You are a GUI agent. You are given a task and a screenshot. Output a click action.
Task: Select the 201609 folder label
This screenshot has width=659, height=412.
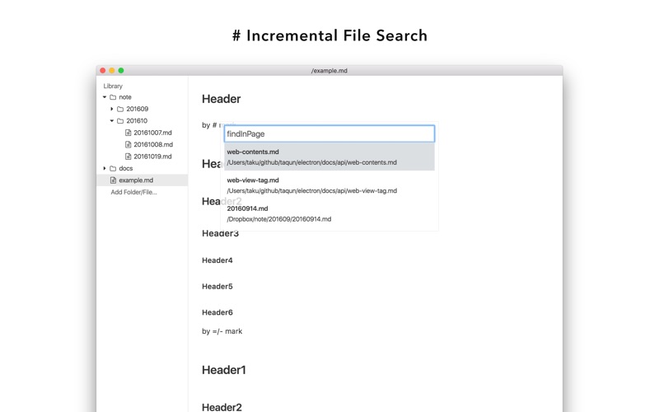point(138,109)
